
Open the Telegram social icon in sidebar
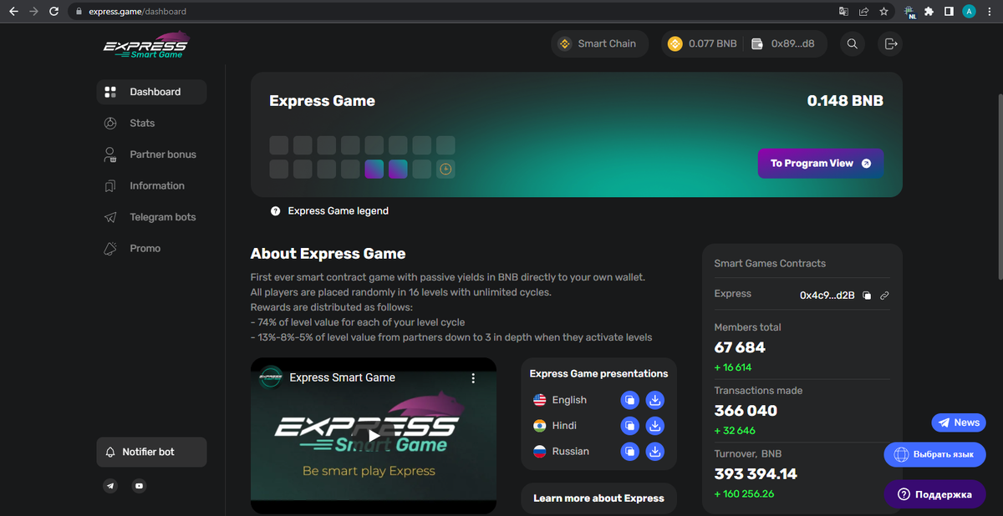pyautogui.click(x=110, y=485)
